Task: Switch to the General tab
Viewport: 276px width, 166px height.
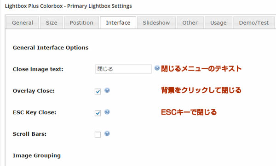Action: (23, 22)
